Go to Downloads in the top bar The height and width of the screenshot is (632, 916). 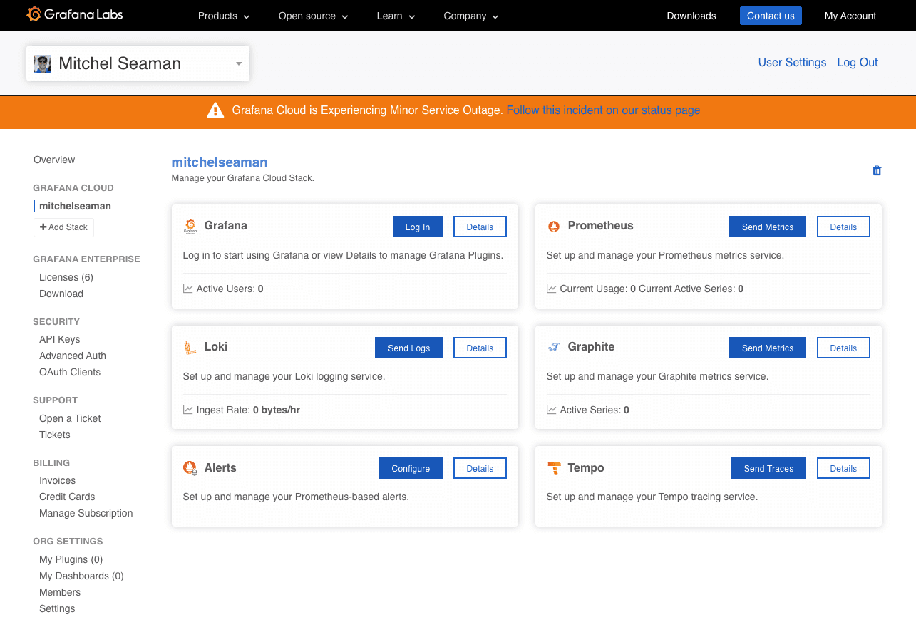coord(691,16)
